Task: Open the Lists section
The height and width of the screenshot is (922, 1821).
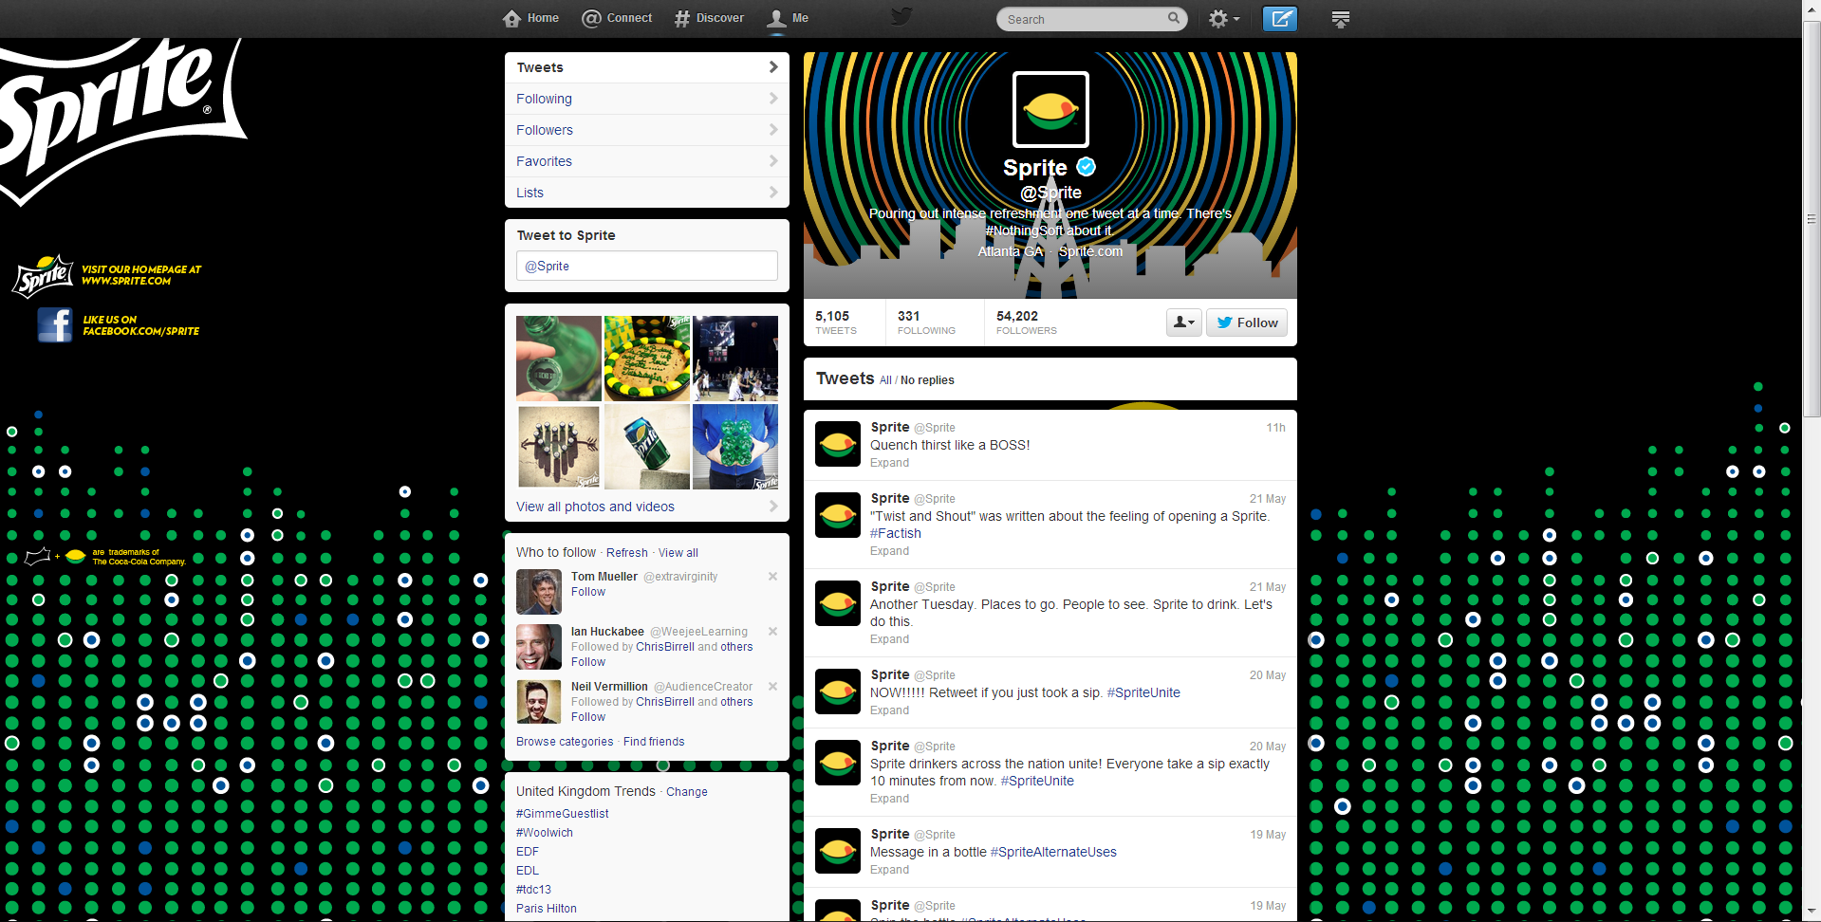Action: 647,193
